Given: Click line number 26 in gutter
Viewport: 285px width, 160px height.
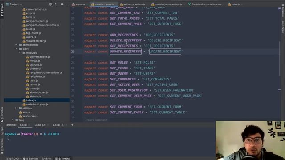Looking at the screenshot, I should (73, 52).
